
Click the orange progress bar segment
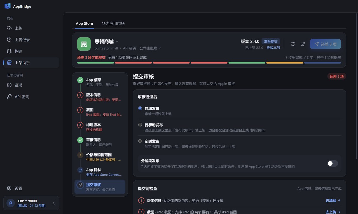285,63
